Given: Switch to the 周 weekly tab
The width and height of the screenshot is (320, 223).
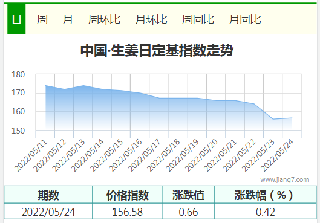Looking at the screenshot, I should coord(42,19).
